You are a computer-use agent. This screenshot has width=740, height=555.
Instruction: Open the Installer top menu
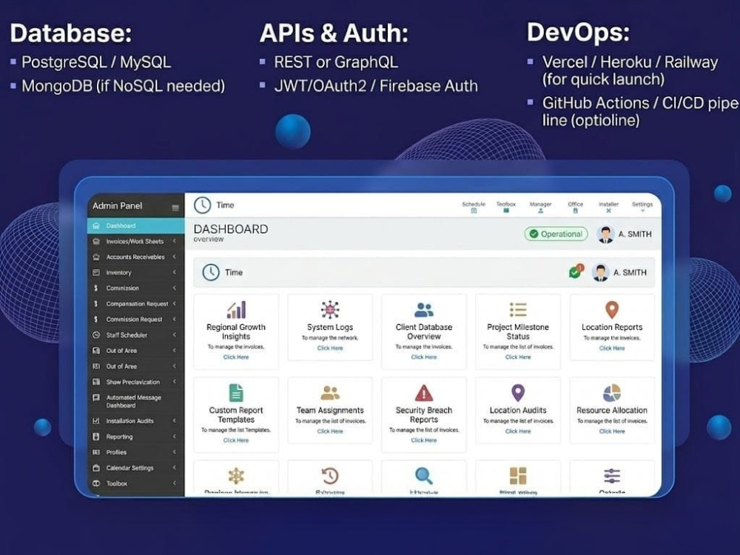608,207
